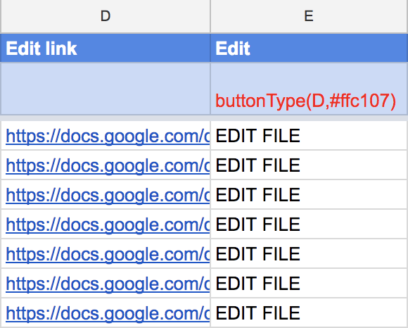408x328 pixels.
Task: Click the "Edit link" header cell
Action: click(x=106, y=48)
